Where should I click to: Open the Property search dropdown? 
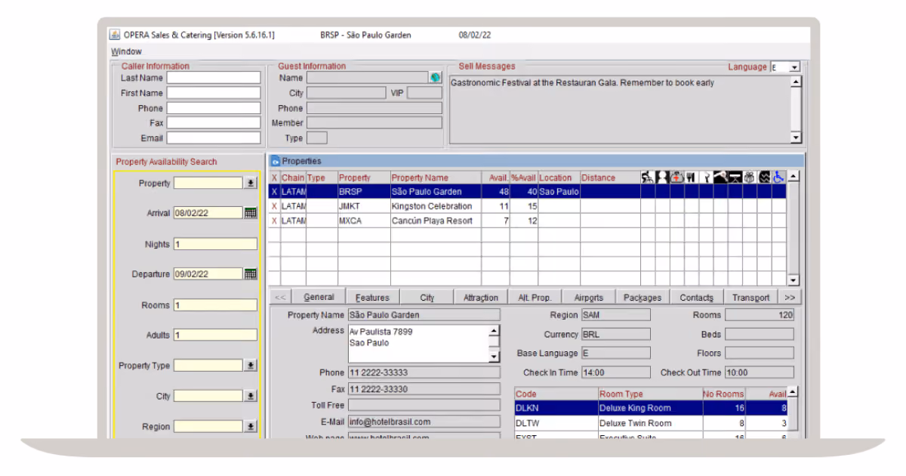[x=251, y=183]
